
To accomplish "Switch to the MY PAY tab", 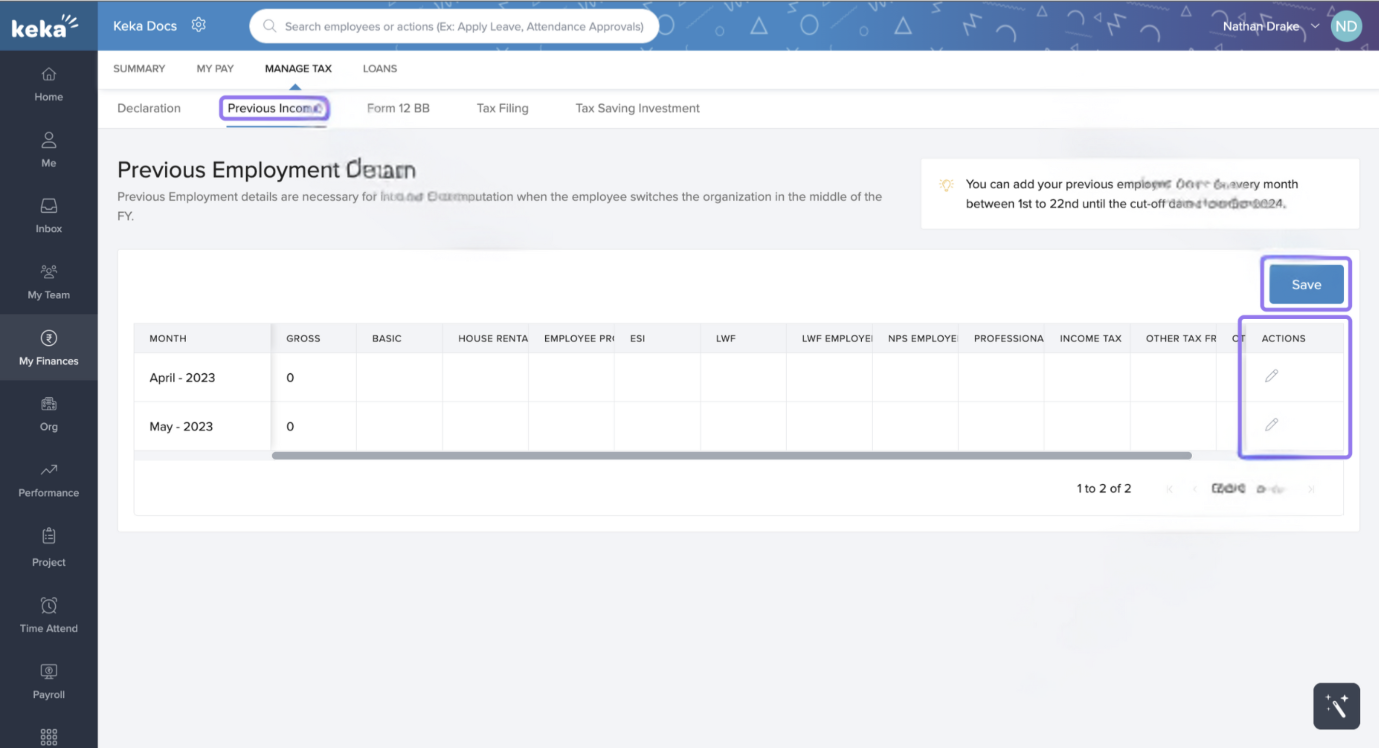I will click(x=215, y=68).
